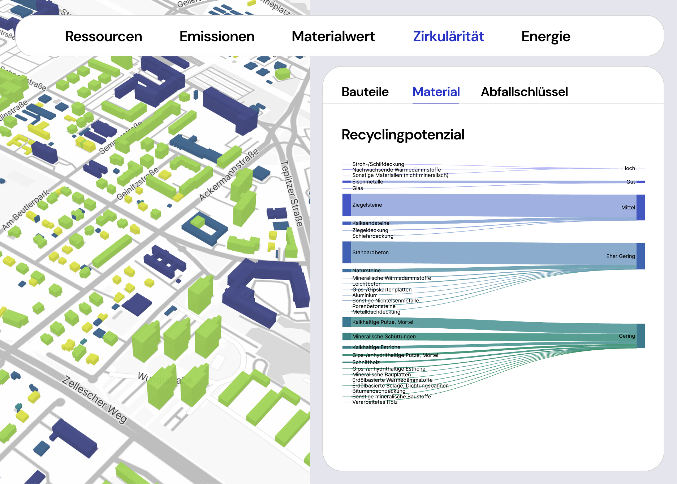Click Erdölbasierte Wärmedämmstoffe label
This screenshot has width=677, height=484.
click(392, 380)
